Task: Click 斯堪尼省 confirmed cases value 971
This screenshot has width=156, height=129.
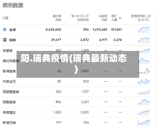Action: click(59, 122)
